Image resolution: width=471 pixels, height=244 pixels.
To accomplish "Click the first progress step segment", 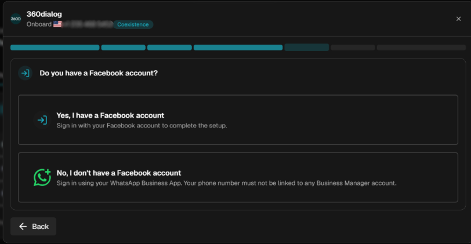I will tap(55, 48).
